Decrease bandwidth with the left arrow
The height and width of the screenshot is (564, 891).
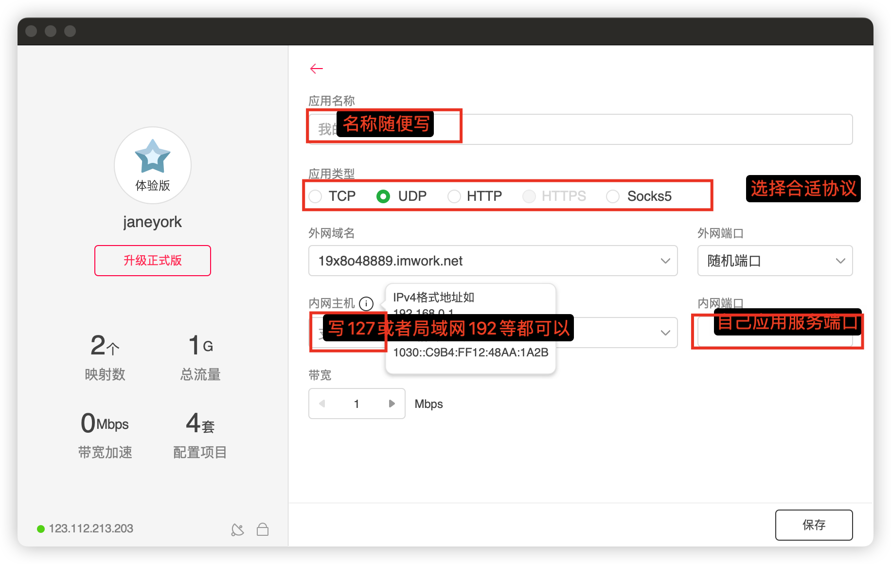pos(322,404)
